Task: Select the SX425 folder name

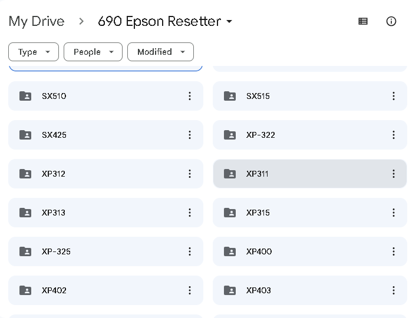Action: click(x=54, y=135)
